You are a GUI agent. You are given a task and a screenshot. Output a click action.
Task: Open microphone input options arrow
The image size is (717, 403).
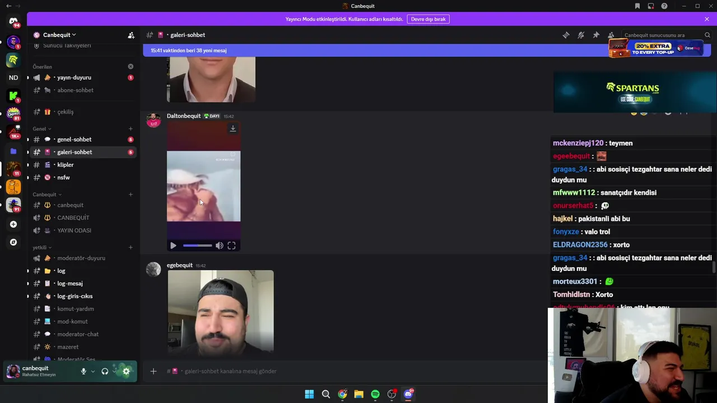pyautogui.click(x=93, y=371)
